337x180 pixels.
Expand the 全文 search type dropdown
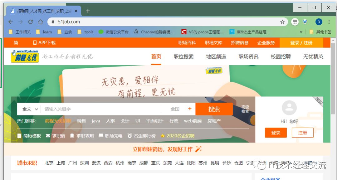30,109
